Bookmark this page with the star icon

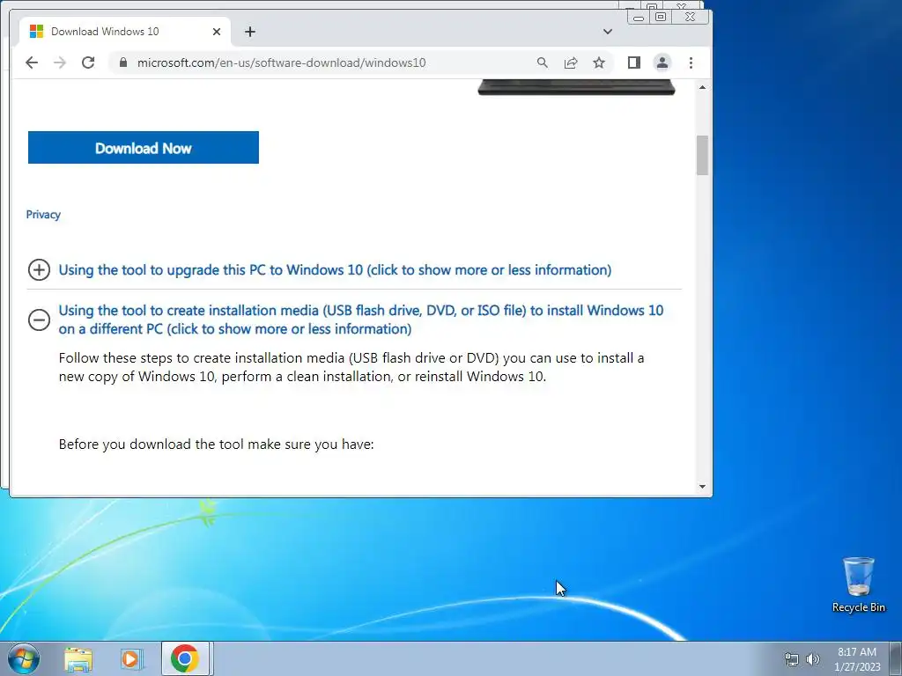tap(599, 62)
